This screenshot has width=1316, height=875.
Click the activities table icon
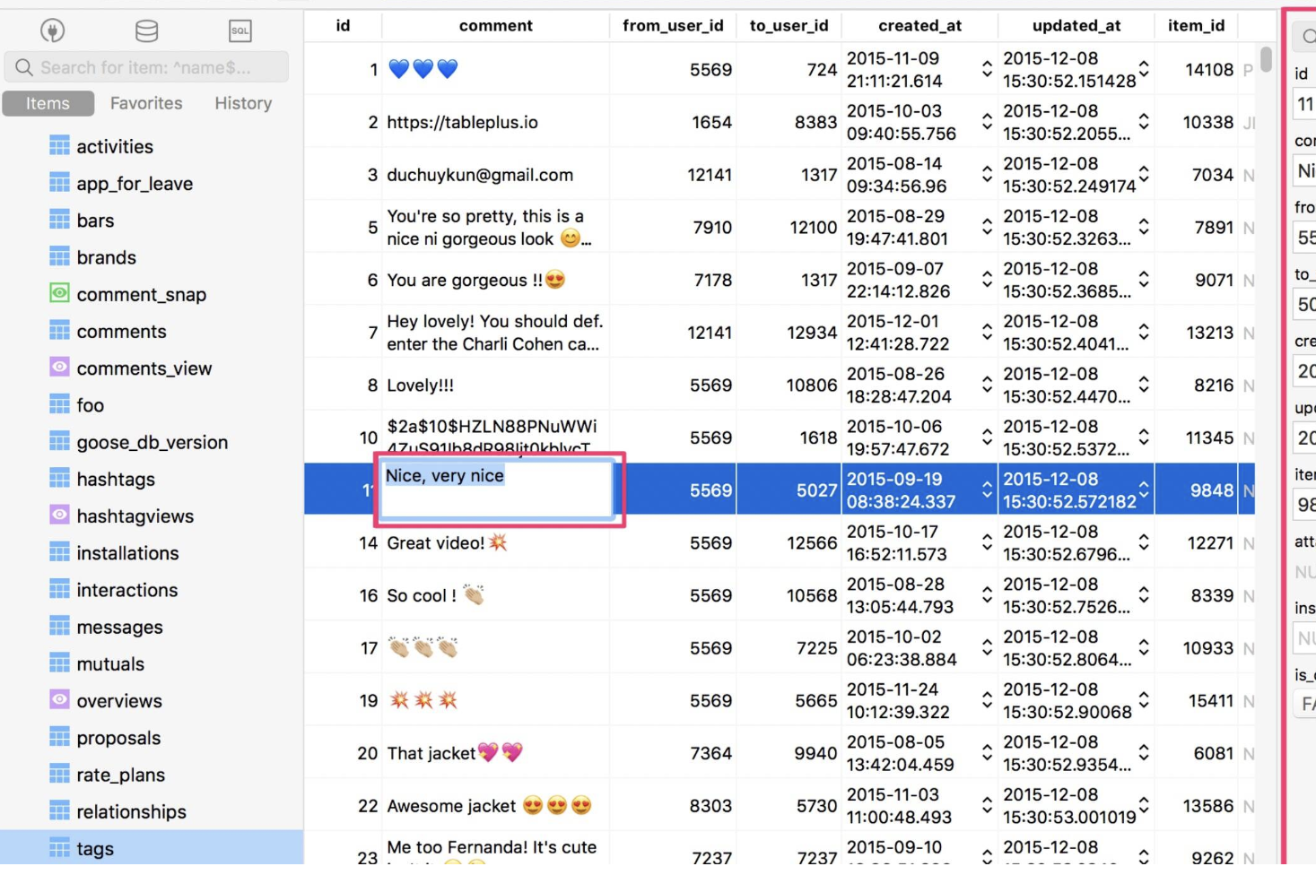59,146
